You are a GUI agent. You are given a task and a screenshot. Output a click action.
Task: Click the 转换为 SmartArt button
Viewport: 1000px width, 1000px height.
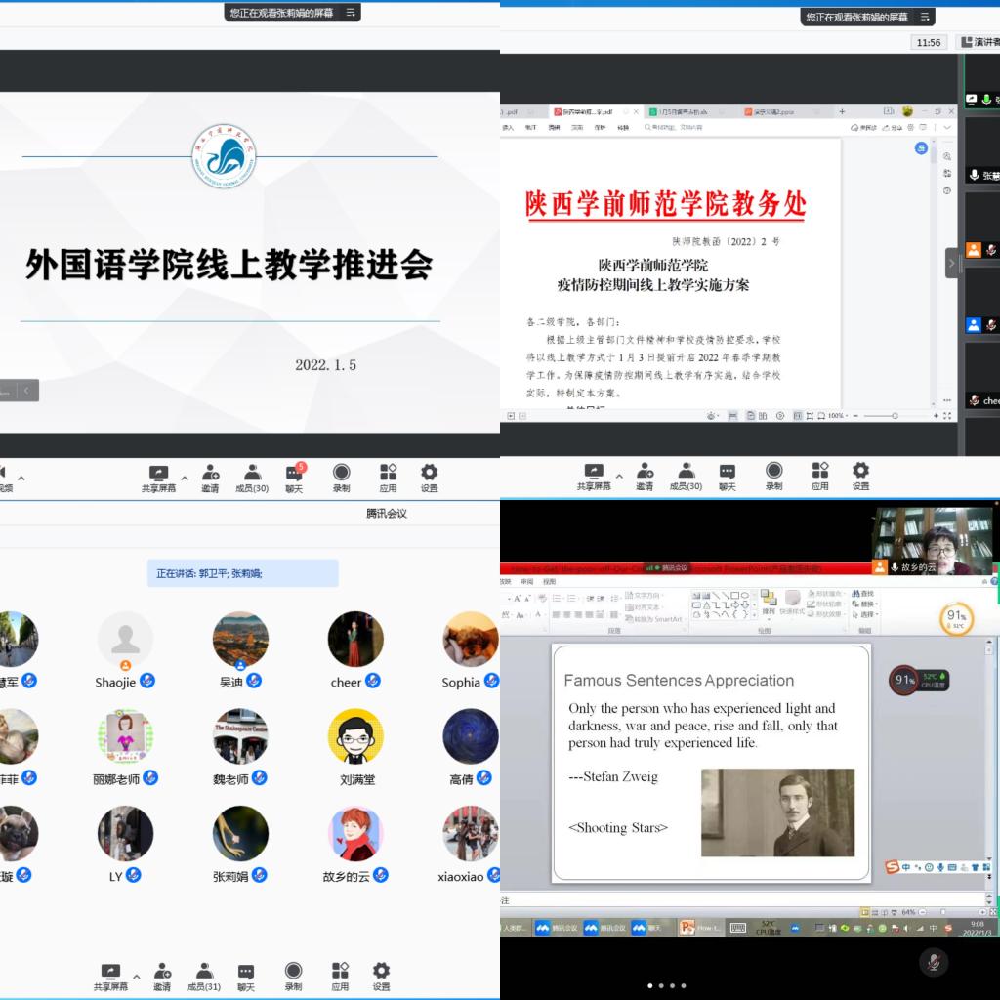point(656,619)
